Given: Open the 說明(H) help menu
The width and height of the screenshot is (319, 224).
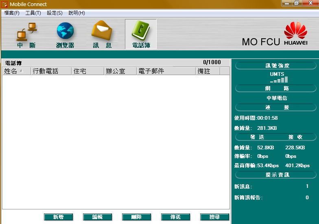Looking at the screenshot, I should click(76, 13).
